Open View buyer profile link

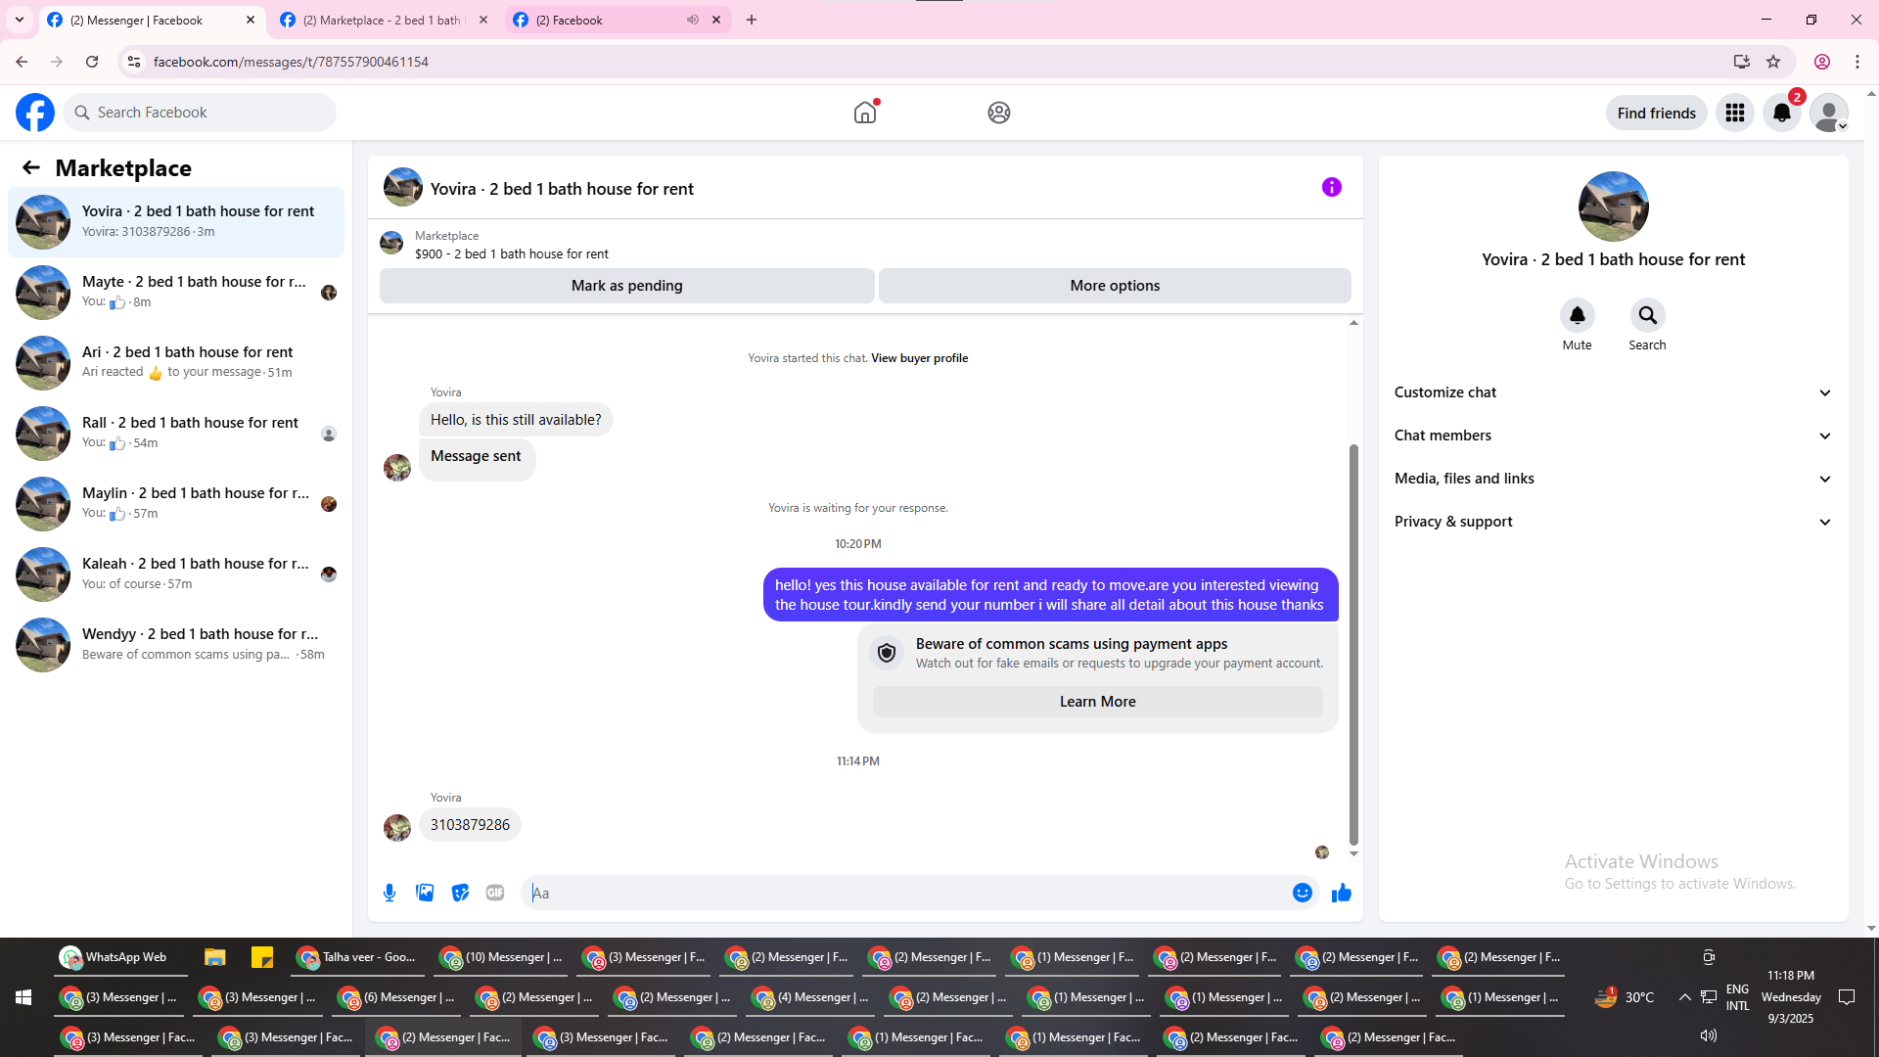coord(920,358)
